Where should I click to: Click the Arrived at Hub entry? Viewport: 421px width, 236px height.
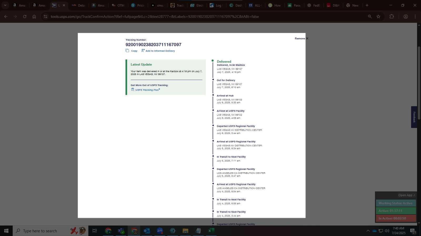coord(225,96)
